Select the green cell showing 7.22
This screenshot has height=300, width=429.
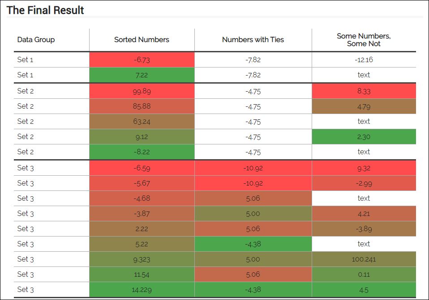point(142,75)
